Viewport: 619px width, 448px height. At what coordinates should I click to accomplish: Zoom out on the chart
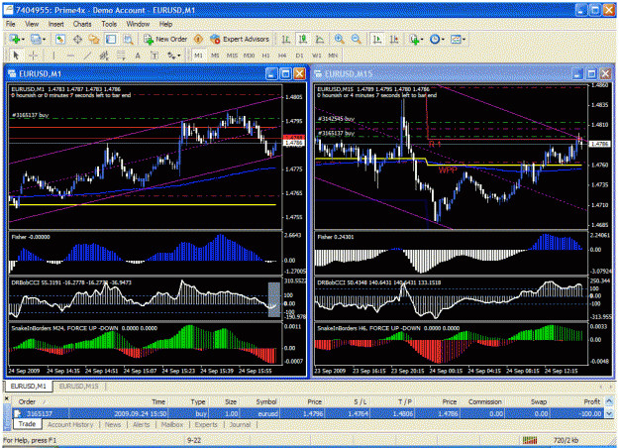tap(357, 39)
